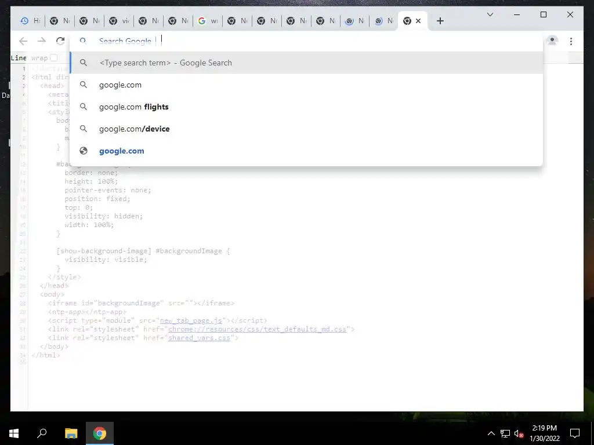Open the blue google.com URL suggestion
This screenshot has height=445, width=594.
(306, 151)
